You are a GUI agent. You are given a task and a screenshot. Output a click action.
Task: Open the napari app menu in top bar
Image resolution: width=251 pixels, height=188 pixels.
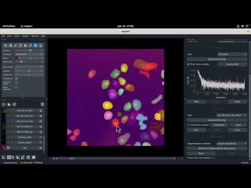pos(27,26)
